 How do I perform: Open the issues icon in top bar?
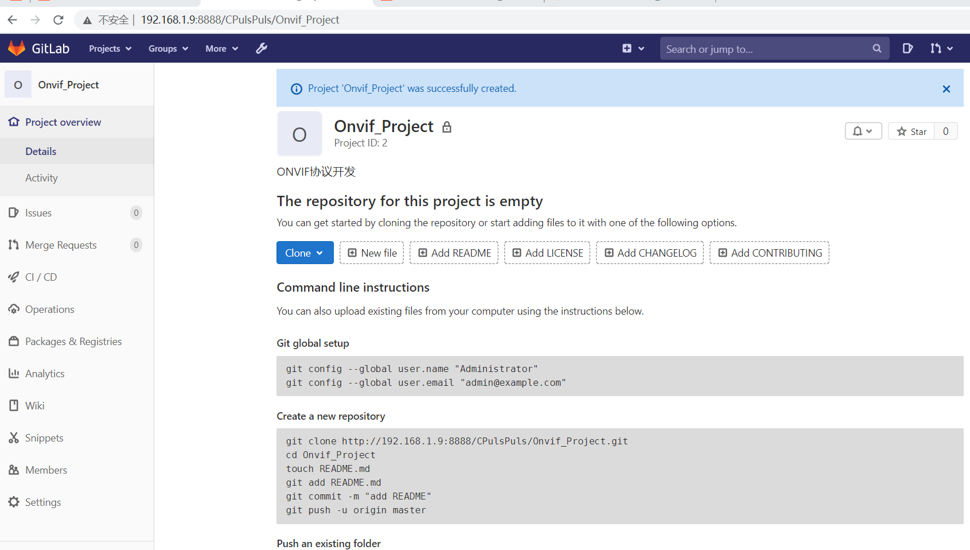(907, 49)
